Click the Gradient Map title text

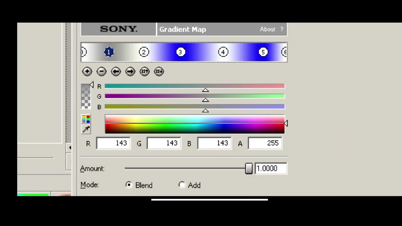coord(182,29)
